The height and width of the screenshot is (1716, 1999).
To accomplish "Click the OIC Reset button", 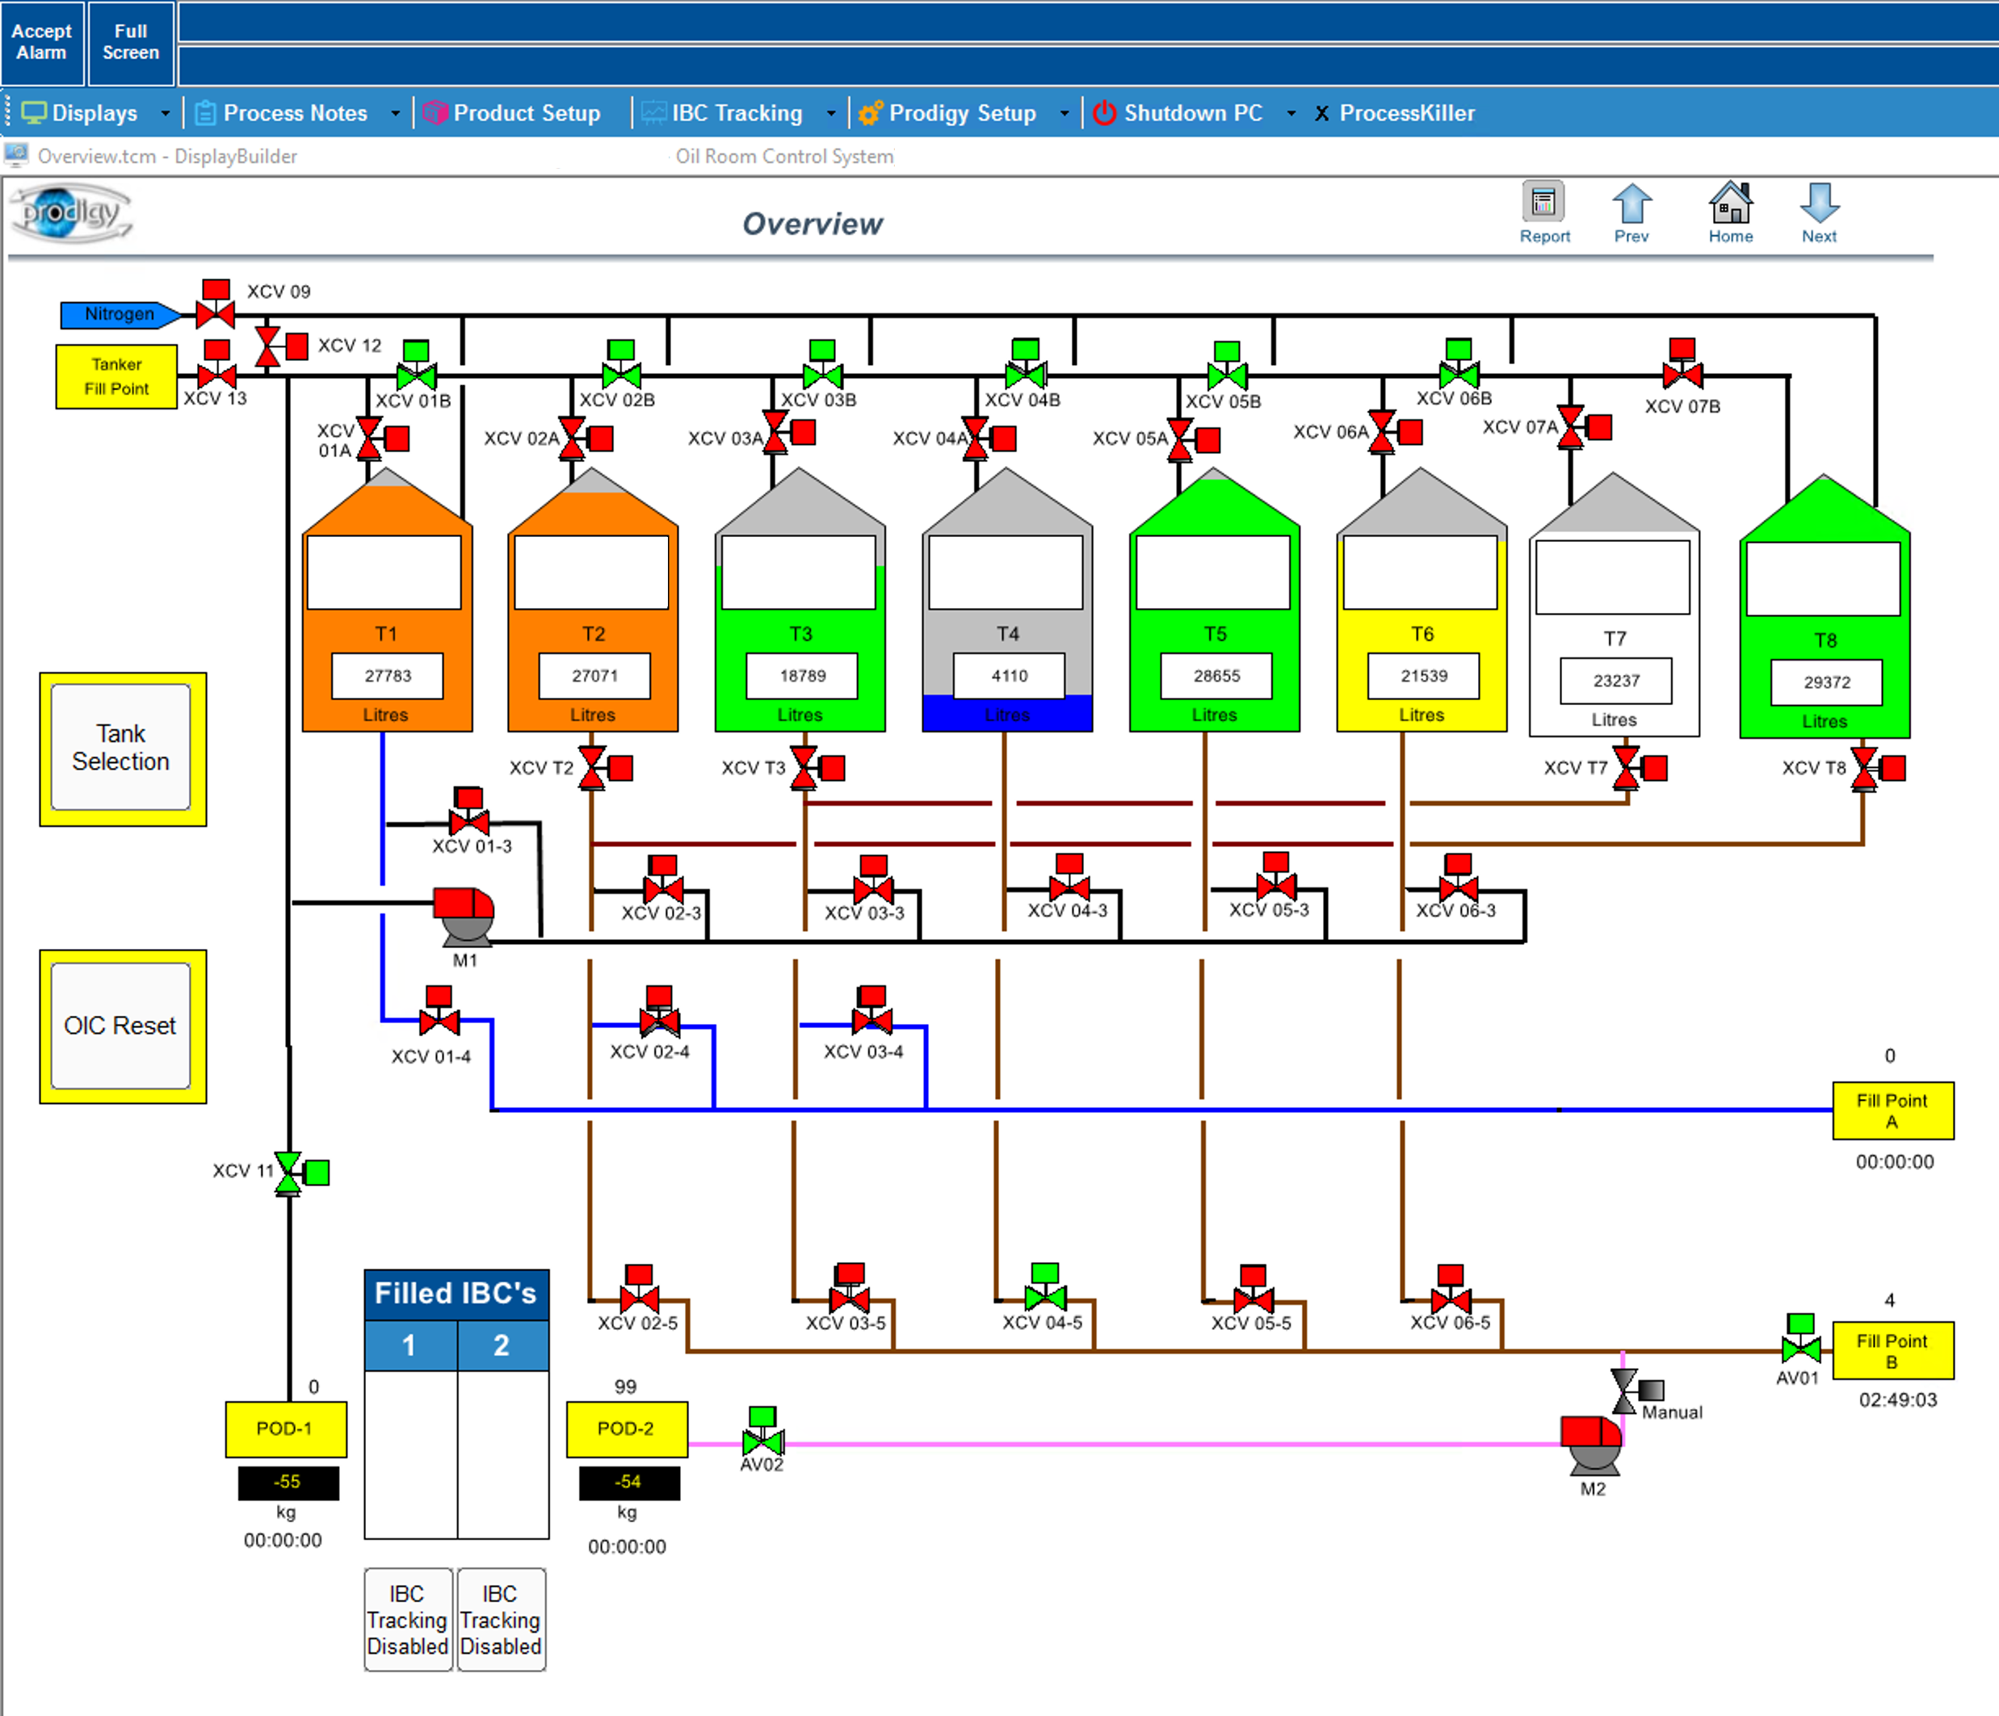I will coord(122,1026).
